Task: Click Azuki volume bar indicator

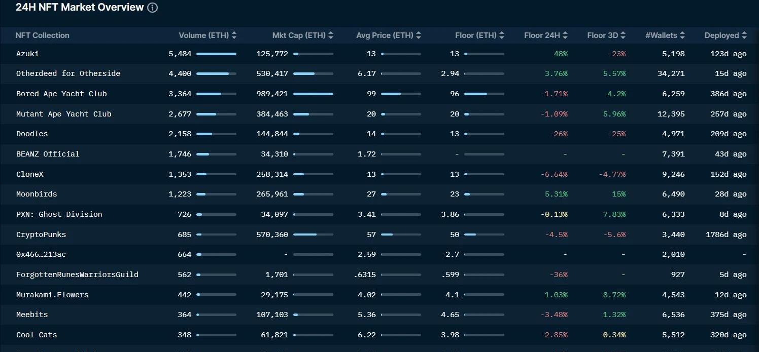Action: coord(216,54)
